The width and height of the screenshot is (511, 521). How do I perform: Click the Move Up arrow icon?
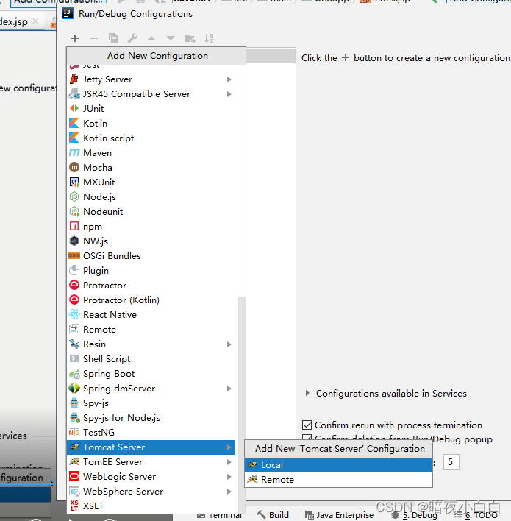click(151, 38)
